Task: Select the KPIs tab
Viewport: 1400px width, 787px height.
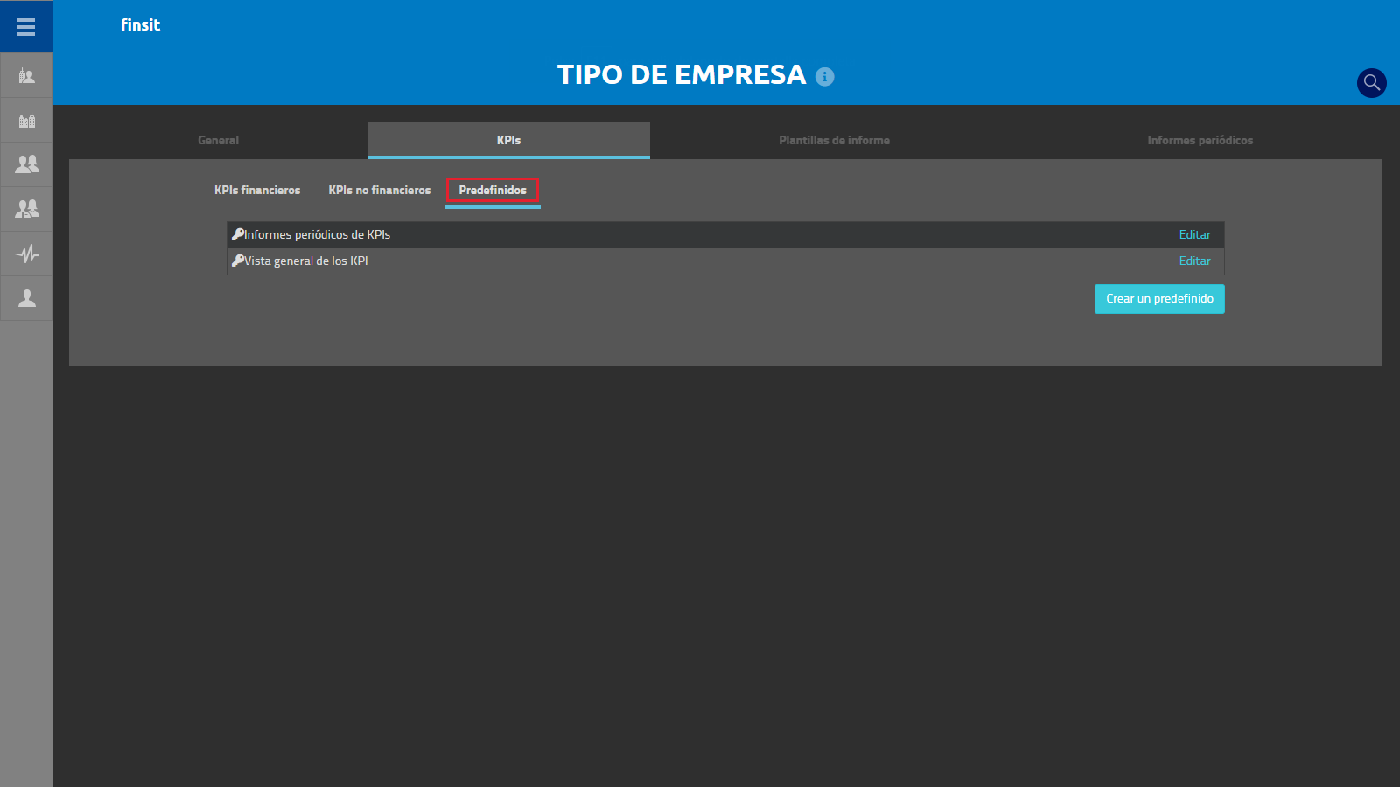Action: click(508, 140)
